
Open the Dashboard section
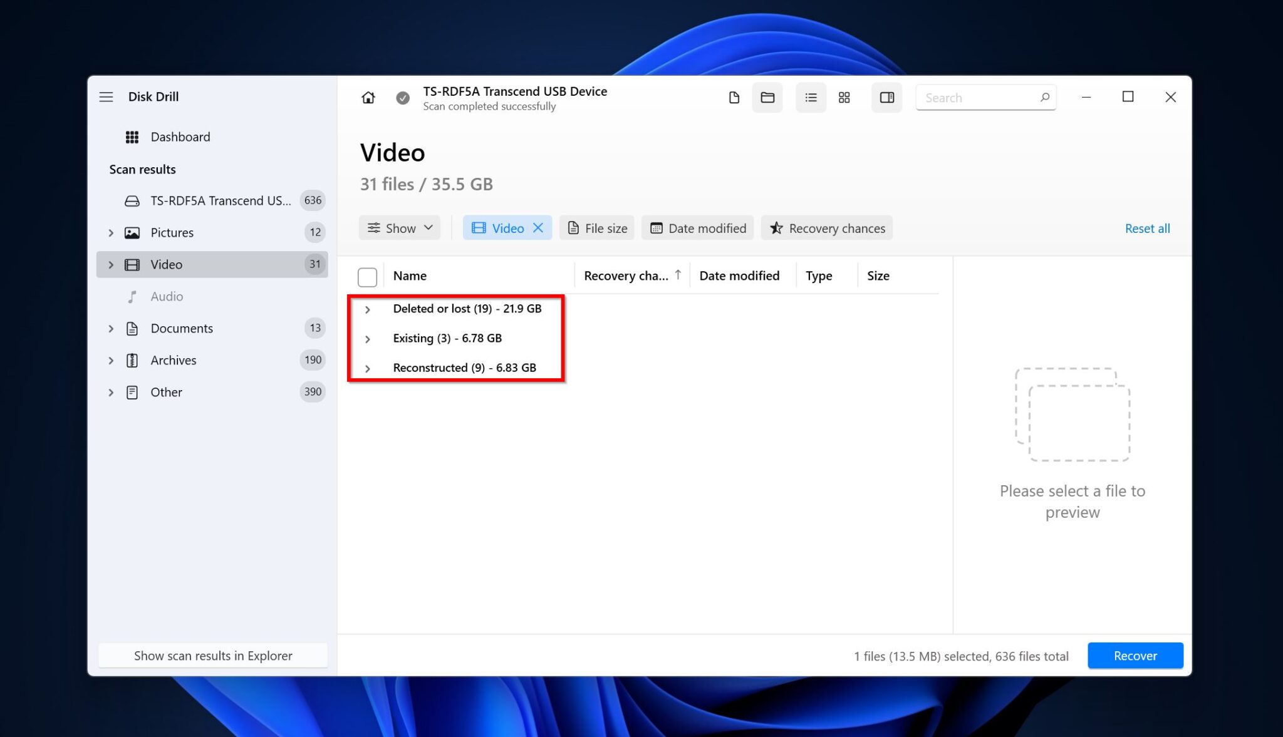coord(180,137)
